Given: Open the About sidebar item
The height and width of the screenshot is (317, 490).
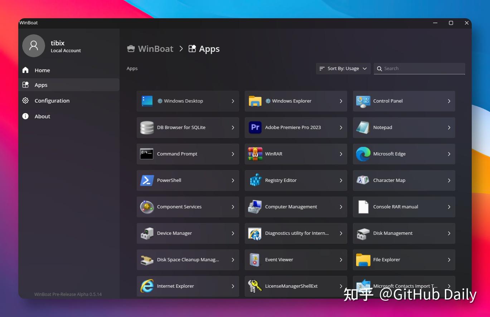Looking at the screenshot, I should click(x=69, y=117).
